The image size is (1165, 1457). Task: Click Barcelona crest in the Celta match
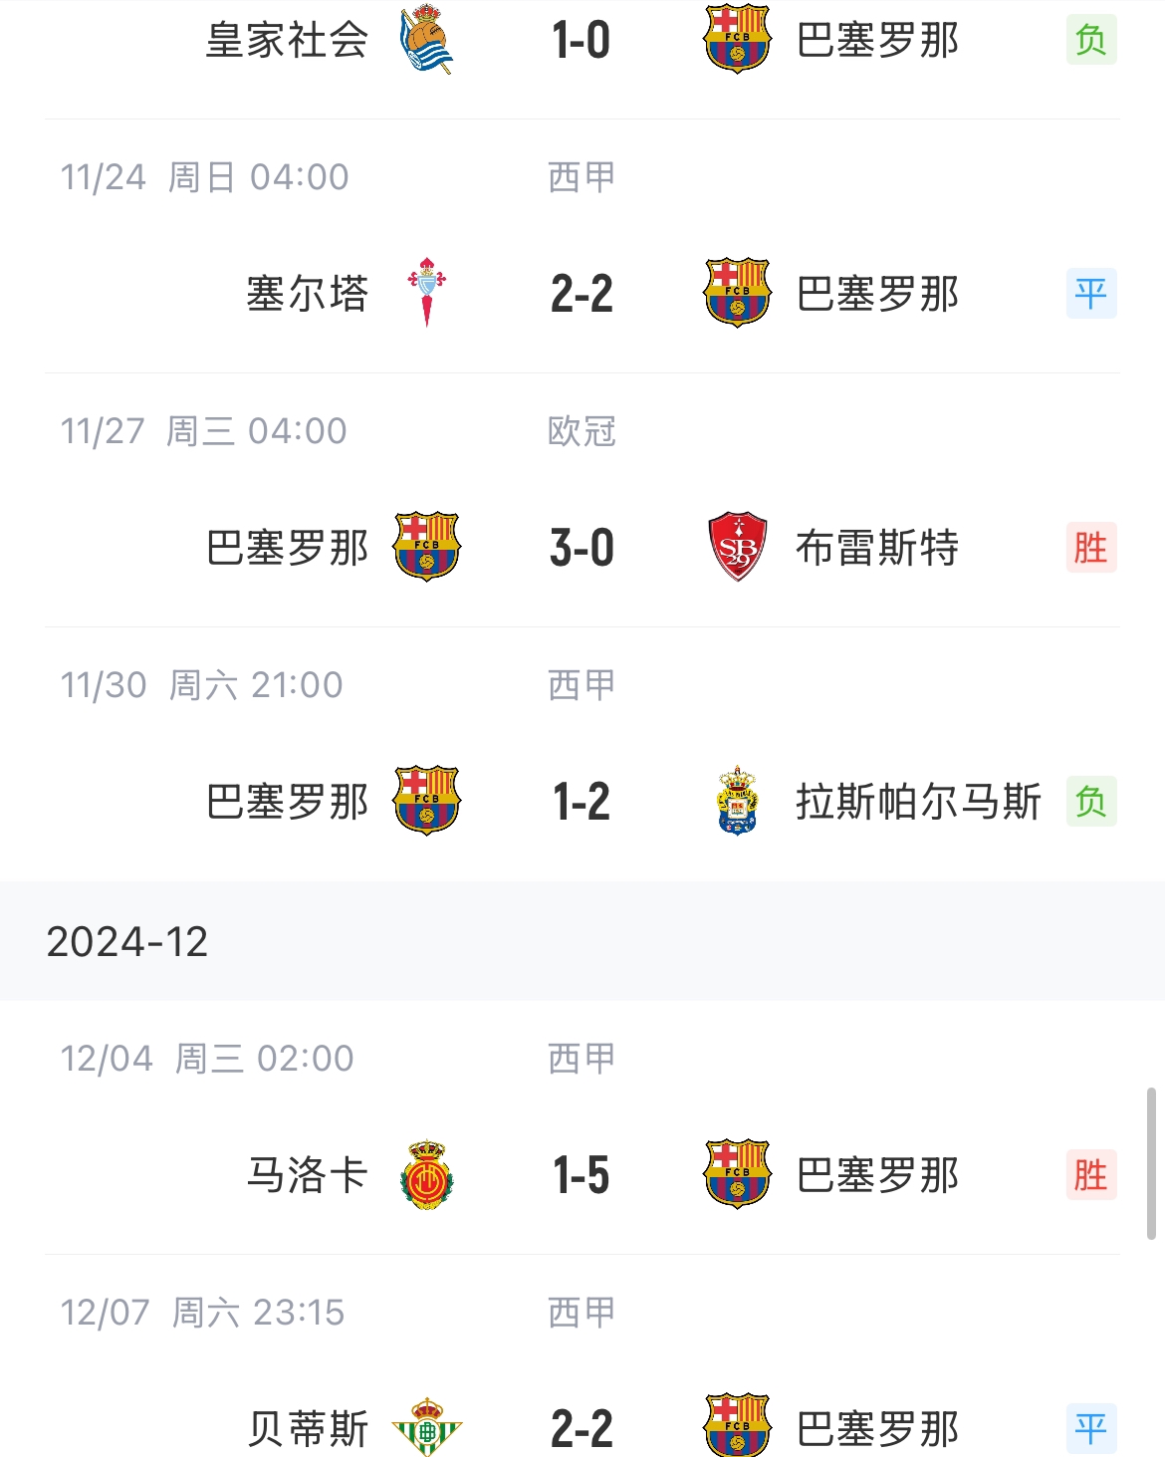click(737, 293)
